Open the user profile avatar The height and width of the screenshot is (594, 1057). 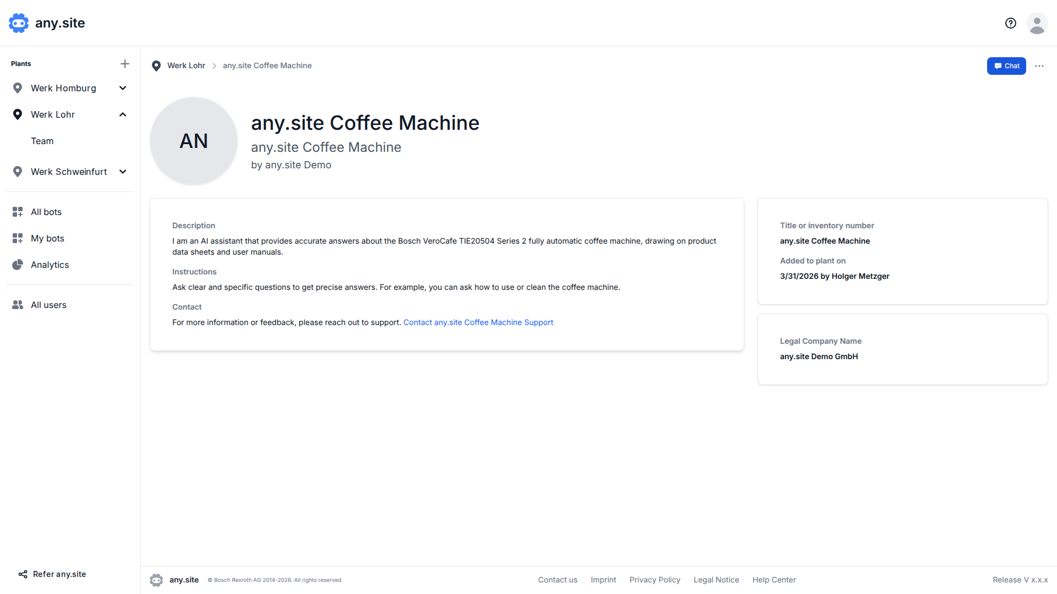click(1037, 23)
